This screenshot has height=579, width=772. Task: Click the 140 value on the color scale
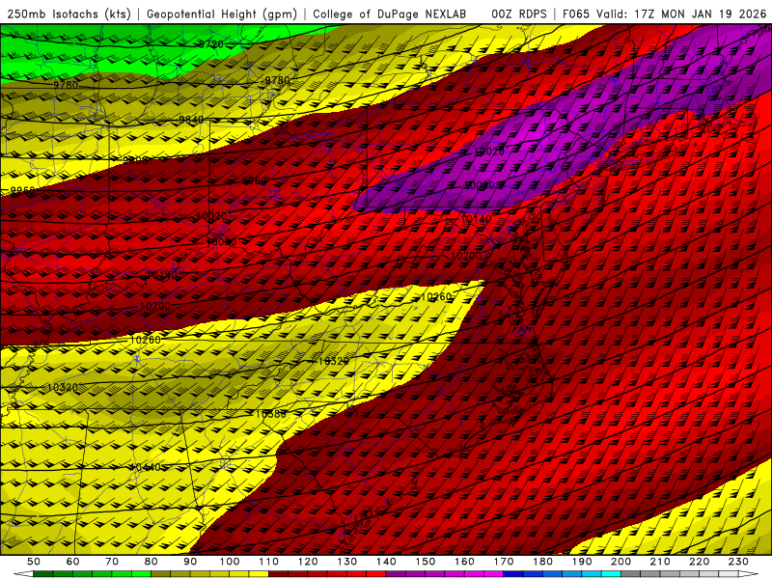pyautogui.click(x=386, y=562)
